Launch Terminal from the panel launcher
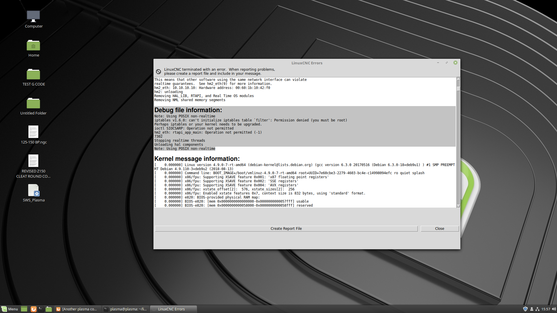 (x=41, y=309)
